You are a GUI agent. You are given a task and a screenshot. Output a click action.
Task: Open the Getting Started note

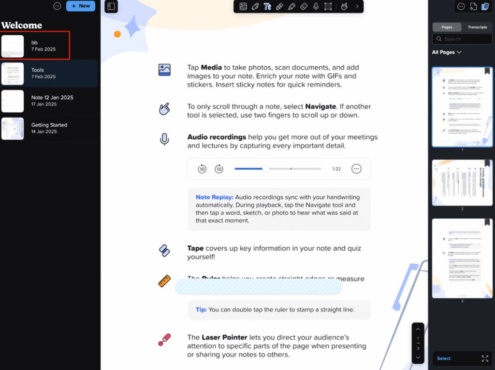tap(49, 128)
